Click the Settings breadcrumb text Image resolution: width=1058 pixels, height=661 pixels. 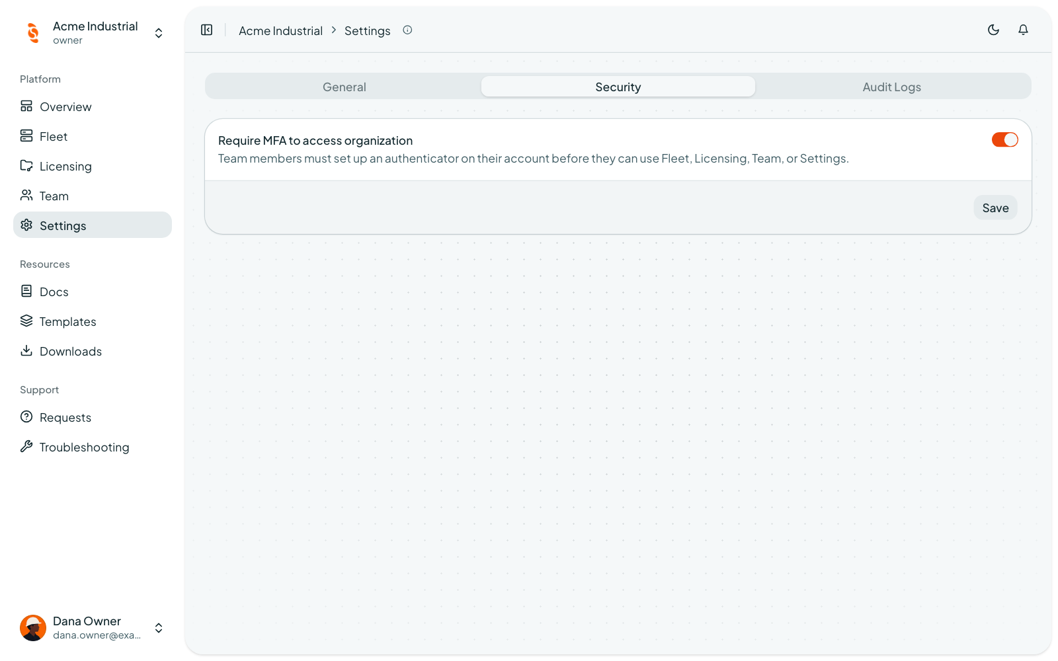[368, 30]
